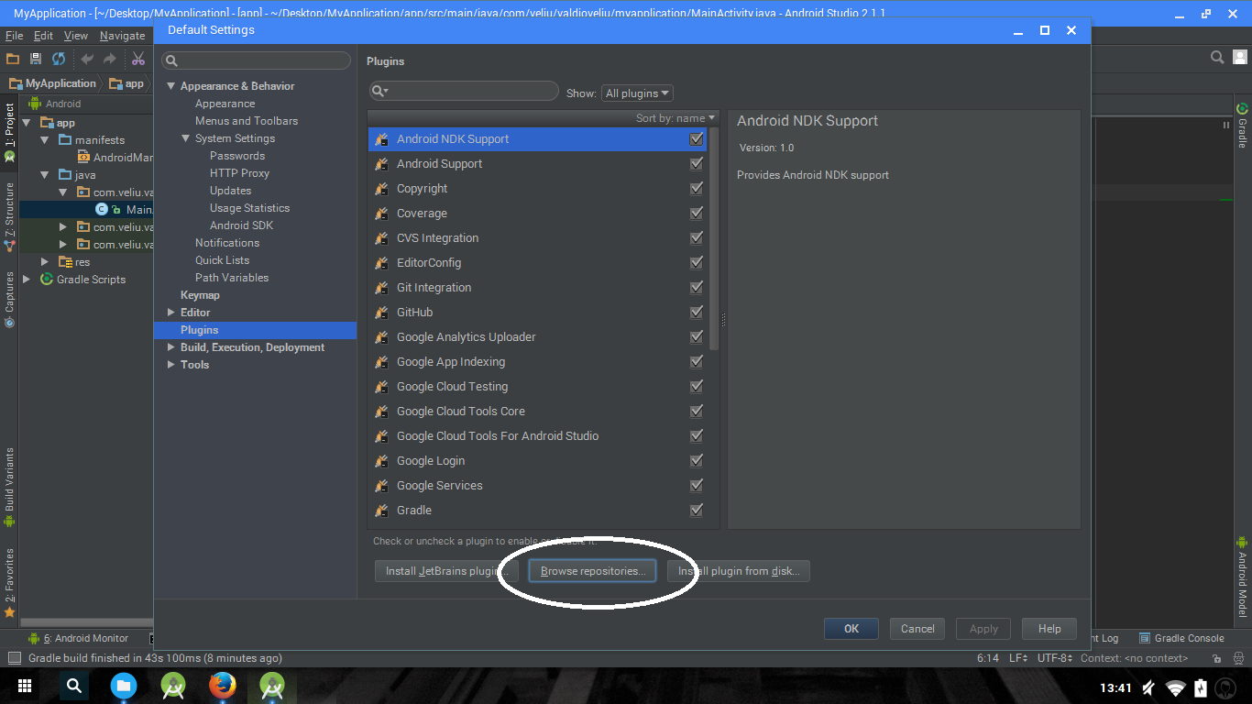Expand the Build, Execution, Deployment arrow
Screen dimensions: 1252x704
[x=171, y=347]
